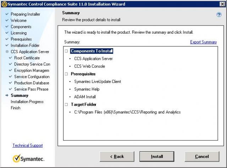This screenshot has height=168, width=227.
Task: Select the bold Summary step in sidebar
Action: pyautogui.click(x=20, y=95)
